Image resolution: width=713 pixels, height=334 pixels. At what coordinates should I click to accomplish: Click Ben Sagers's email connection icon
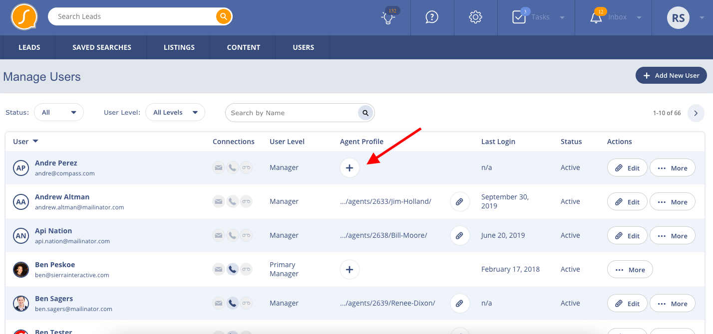pos(219,304)
